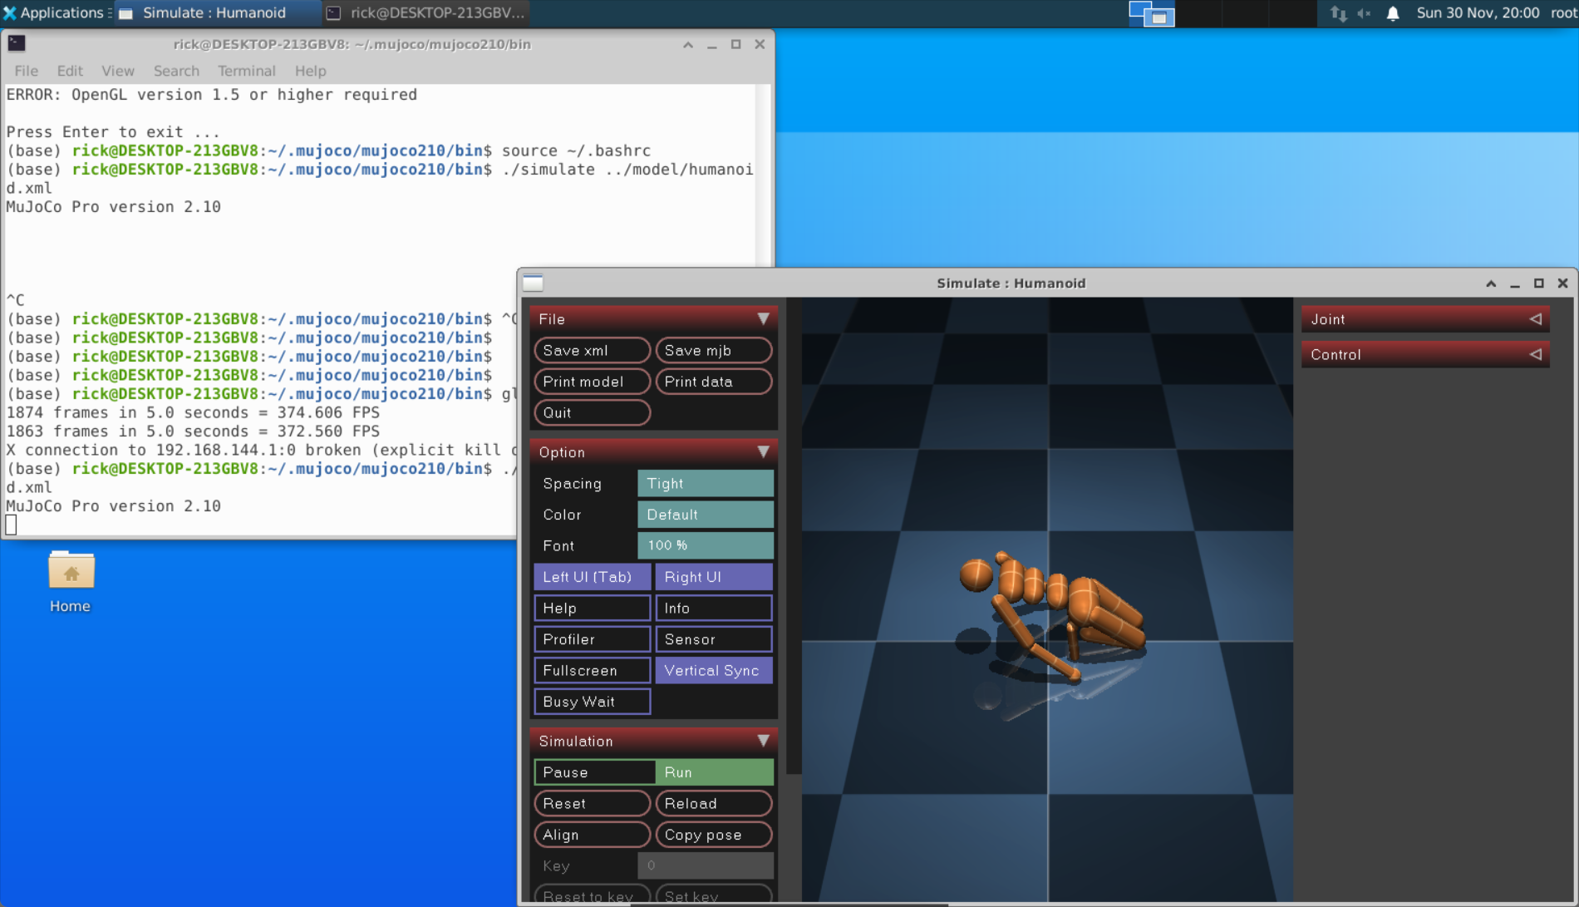
Task: Click the volume muted icon
Action: click(x=1365, y=13)
